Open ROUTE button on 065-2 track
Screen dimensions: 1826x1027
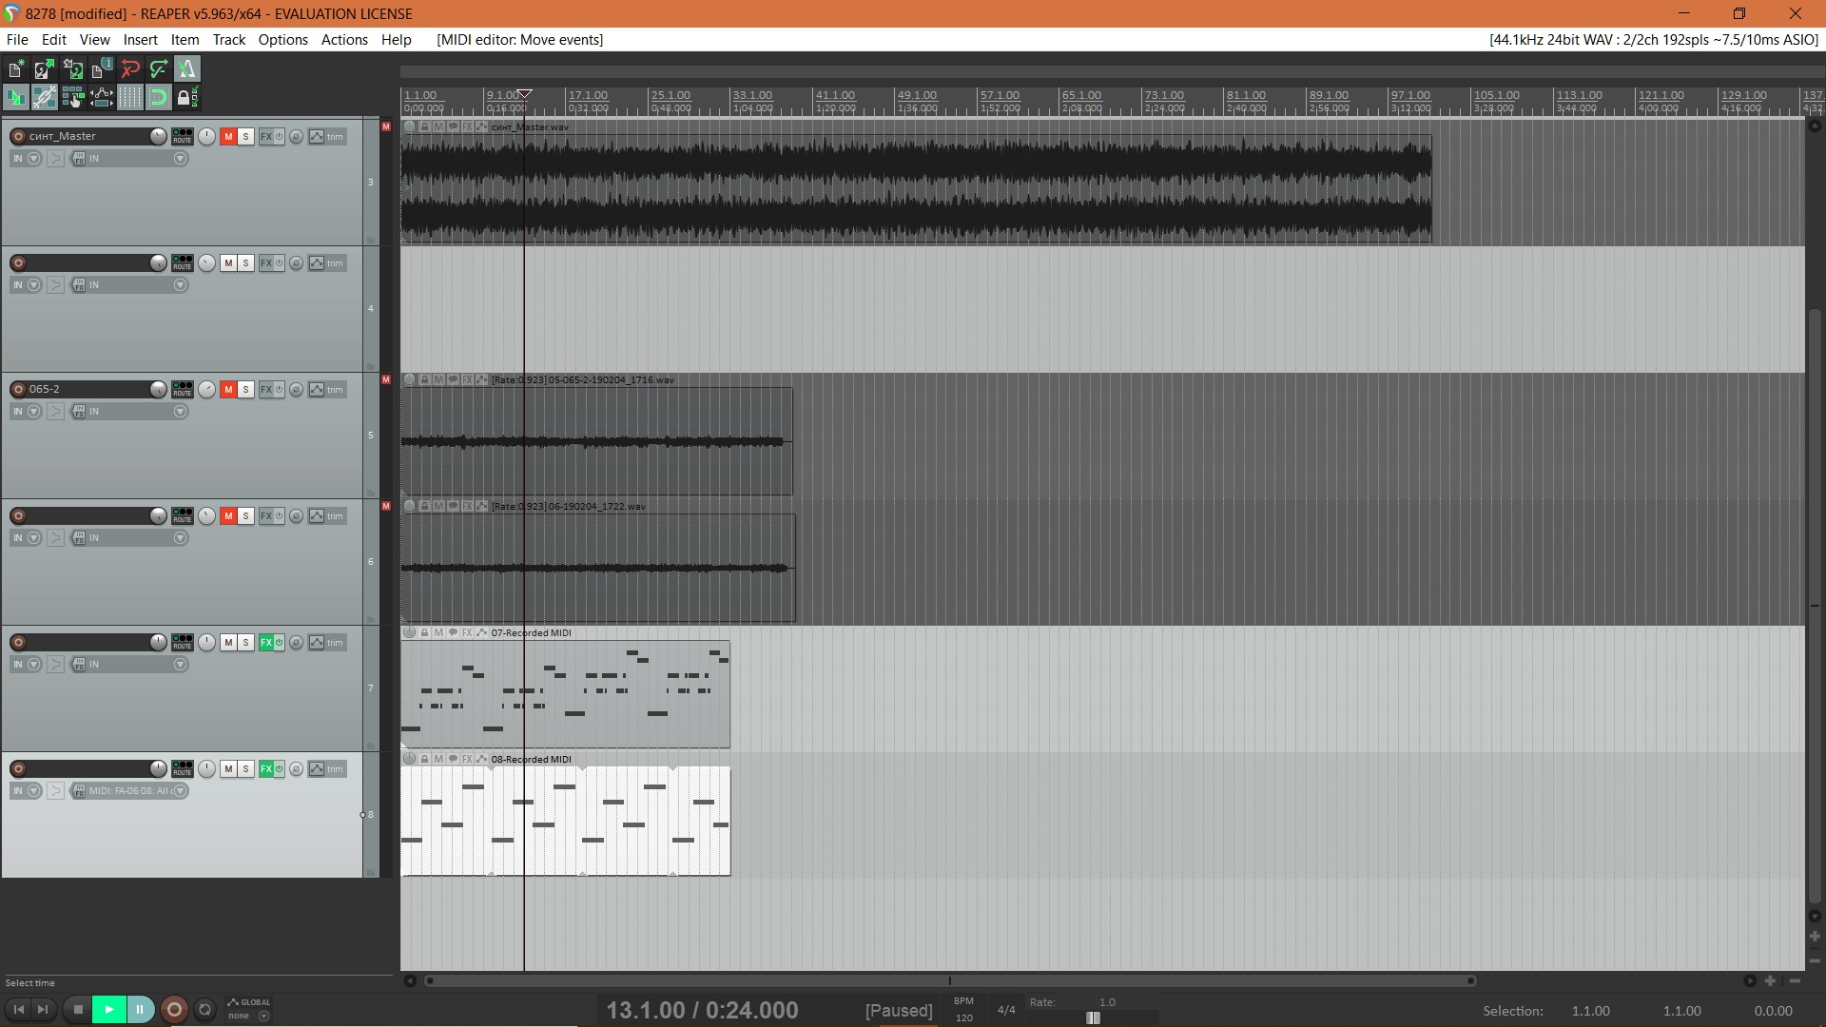tap(182, 389)
